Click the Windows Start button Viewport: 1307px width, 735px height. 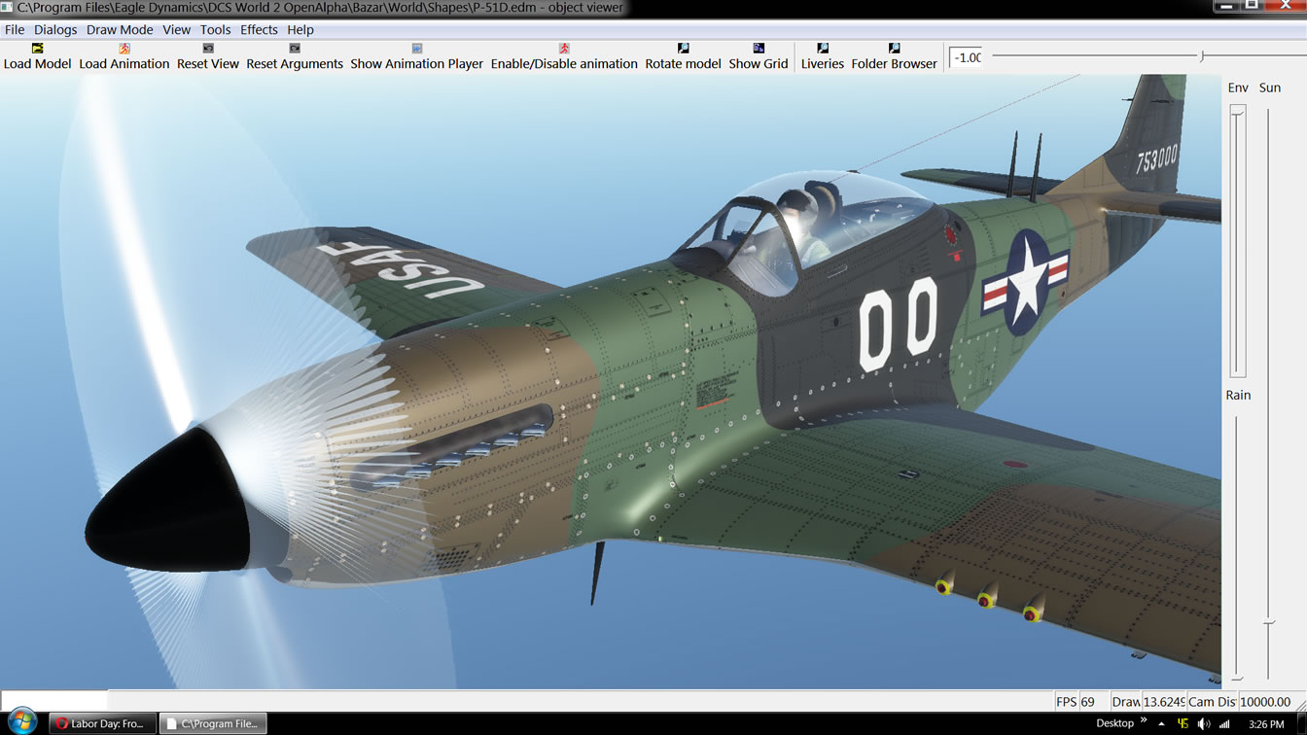[x=21, y=722]
